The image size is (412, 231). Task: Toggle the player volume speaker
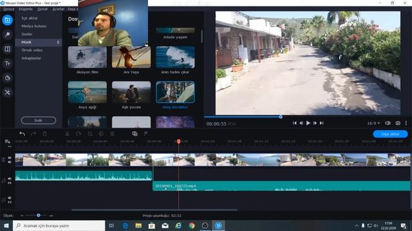coord(388,123)
